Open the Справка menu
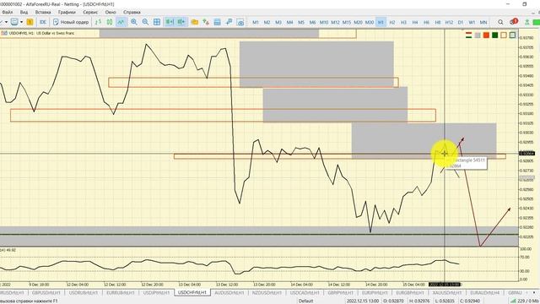 pyautogui.click(x=132, y=12)
